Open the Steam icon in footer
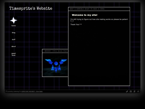 [x=127, y=92]
